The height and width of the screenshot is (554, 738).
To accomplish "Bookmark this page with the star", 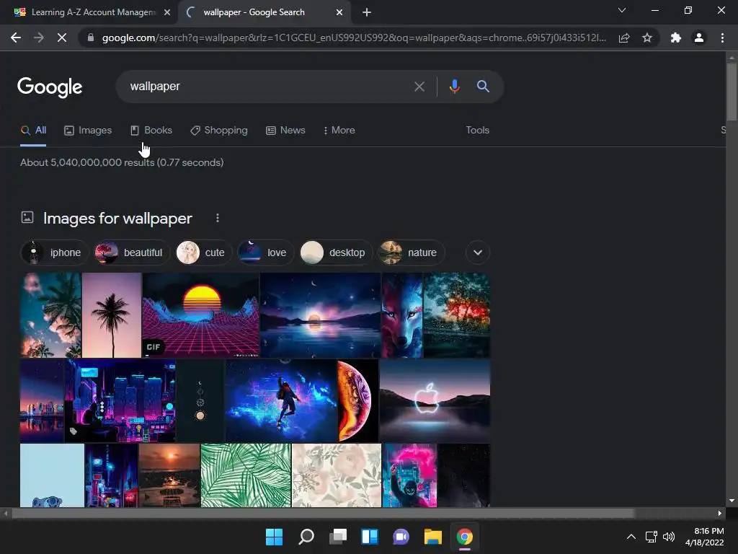I will pyautogui.click(x=647, y=38).
